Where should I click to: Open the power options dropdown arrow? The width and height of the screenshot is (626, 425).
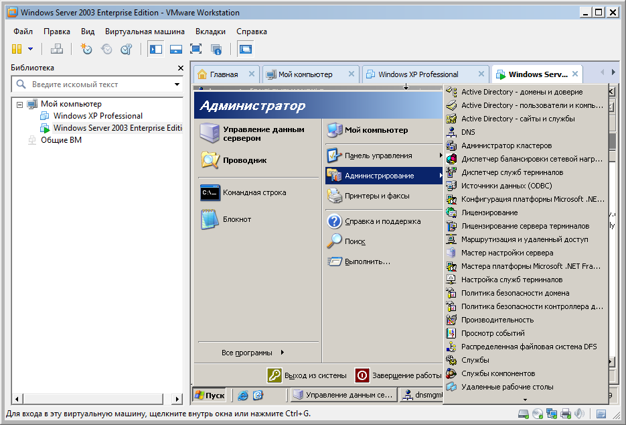[30, 49]
